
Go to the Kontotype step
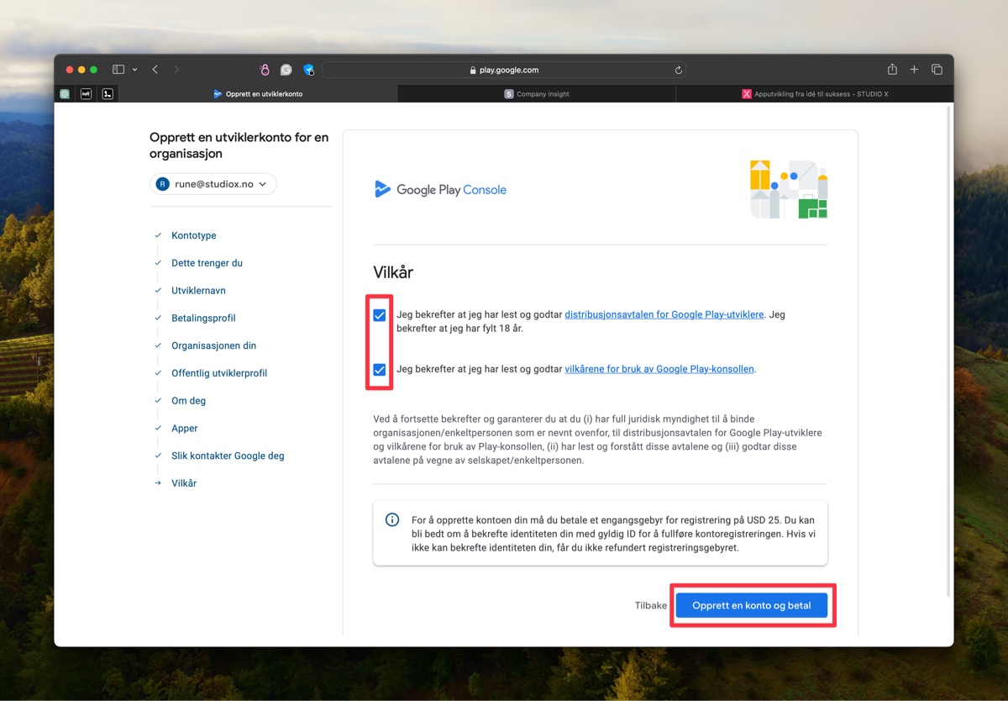[x=194, y=235]
